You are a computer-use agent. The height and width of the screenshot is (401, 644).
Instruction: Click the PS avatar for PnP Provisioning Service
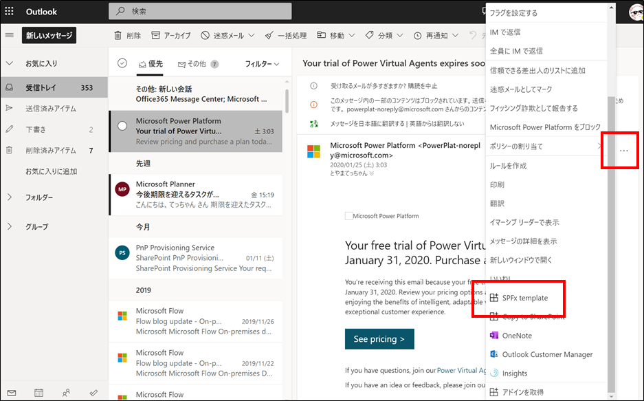(x=122, y=252)
